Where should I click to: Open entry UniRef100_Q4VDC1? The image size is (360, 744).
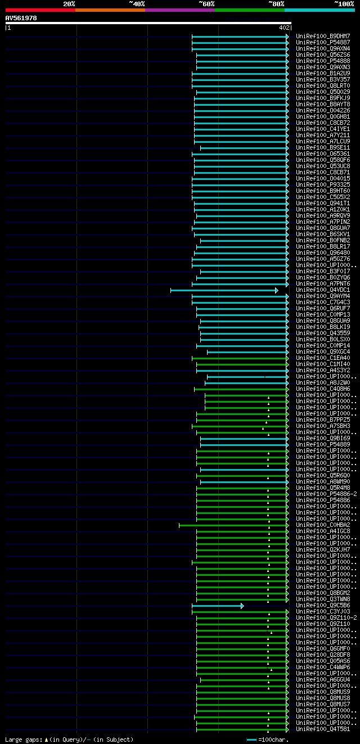click(323, 290)
